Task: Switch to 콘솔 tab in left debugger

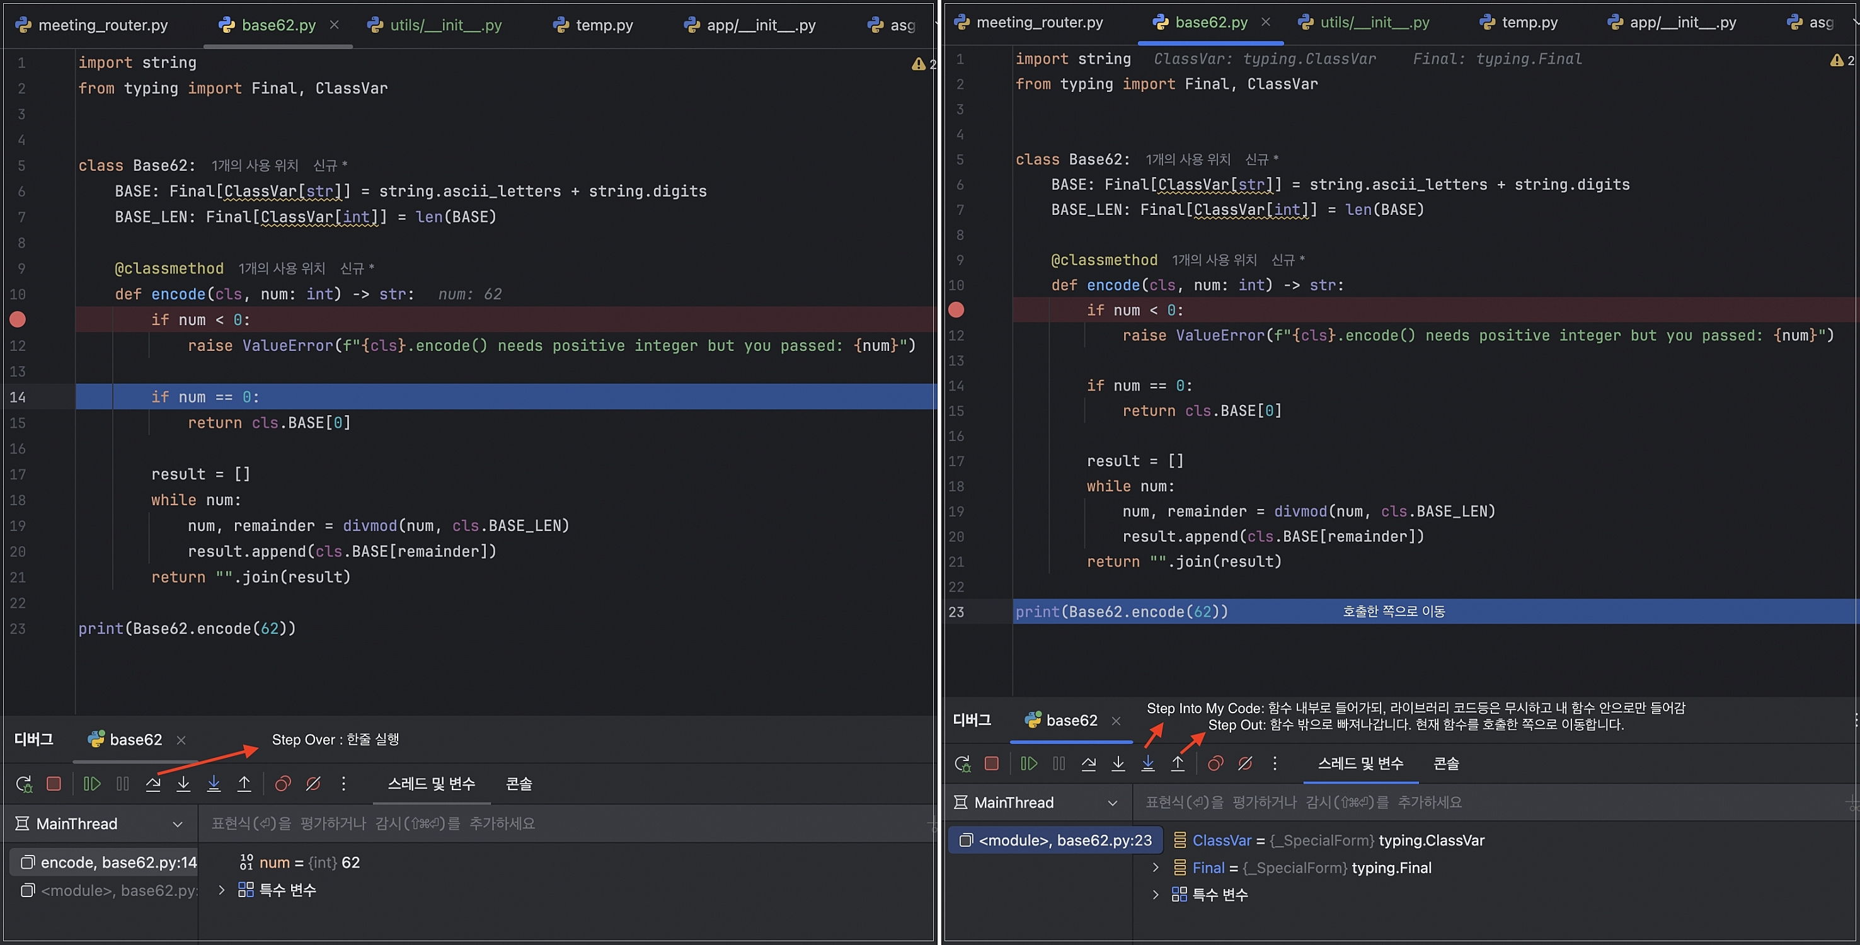Action: tap(519, 783)
